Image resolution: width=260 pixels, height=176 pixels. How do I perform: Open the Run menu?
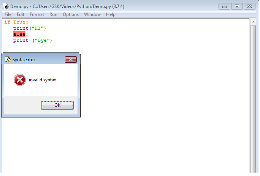point(53,14)
